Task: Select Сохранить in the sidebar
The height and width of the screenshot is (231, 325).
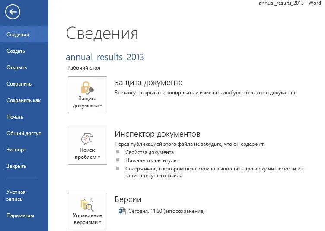Action: point(24,84)
